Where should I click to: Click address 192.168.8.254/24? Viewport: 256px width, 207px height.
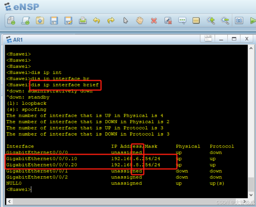[x=135, y=165]
